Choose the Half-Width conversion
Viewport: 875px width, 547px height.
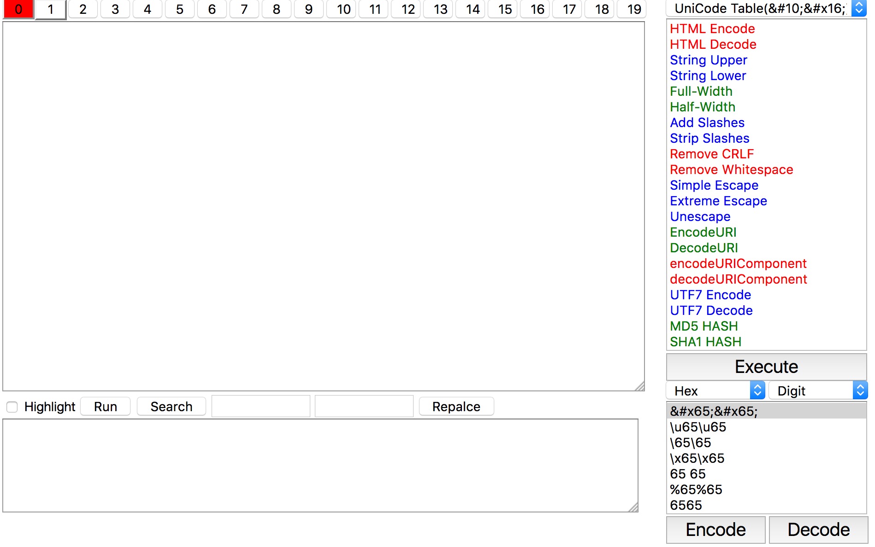point(766,107)
